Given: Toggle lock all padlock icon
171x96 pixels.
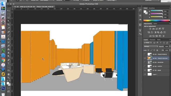Looking at the screenshot, I should tap(157, 50).
